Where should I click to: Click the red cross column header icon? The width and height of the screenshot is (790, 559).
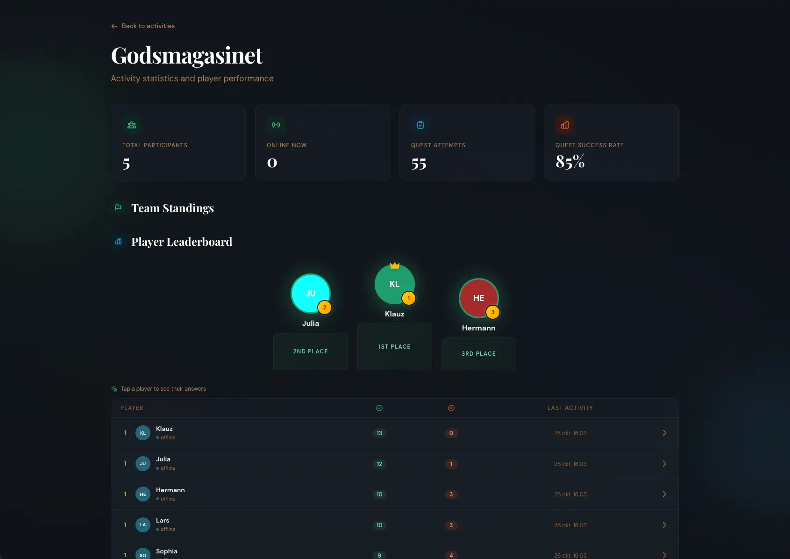451,408
